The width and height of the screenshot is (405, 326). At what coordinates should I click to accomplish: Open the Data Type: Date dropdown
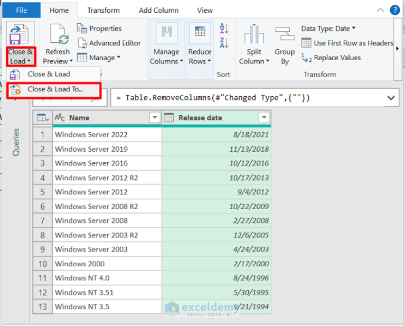(x=328, y=29)
